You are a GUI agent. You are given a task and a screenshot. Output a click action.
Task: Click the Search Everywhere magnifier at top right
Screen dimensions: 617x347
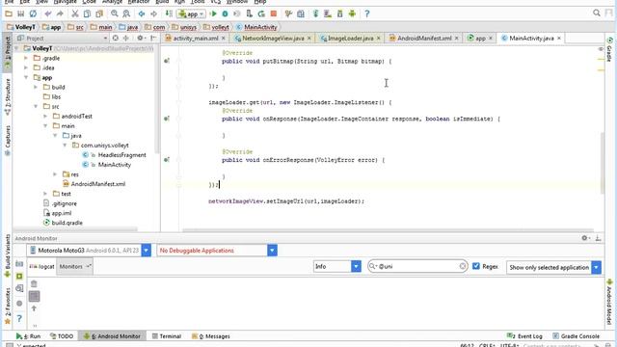pyautogui.click(x=597, y=13)
